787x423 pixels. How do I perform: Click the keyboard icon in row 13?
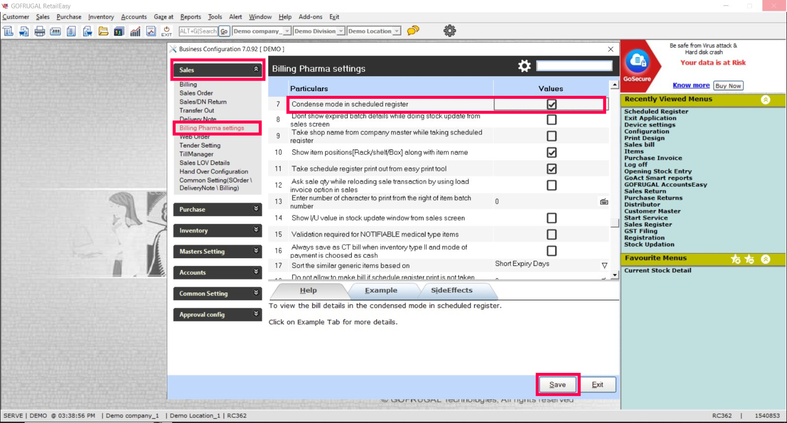(x=604, y=202)
